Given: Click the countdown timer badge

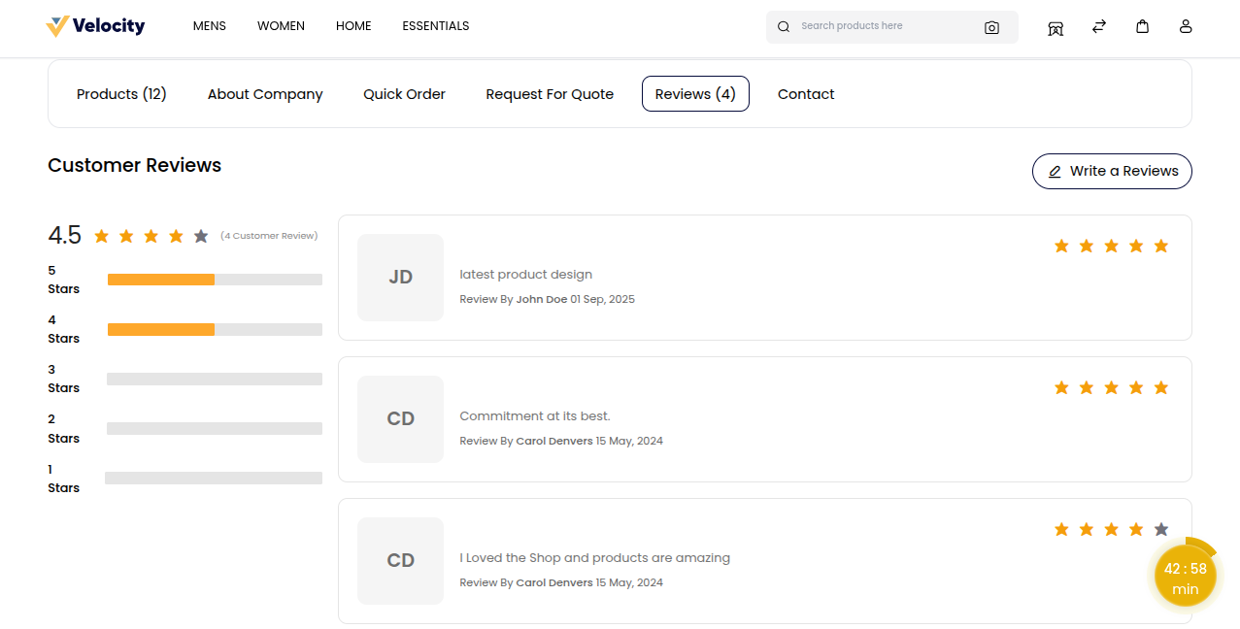Looking at the screenshot, I should pyautogui.click(x=1185, y=577).
